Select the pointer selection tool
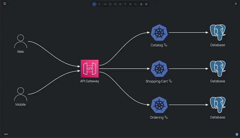The image size is (240, 138). coord(94,4)
